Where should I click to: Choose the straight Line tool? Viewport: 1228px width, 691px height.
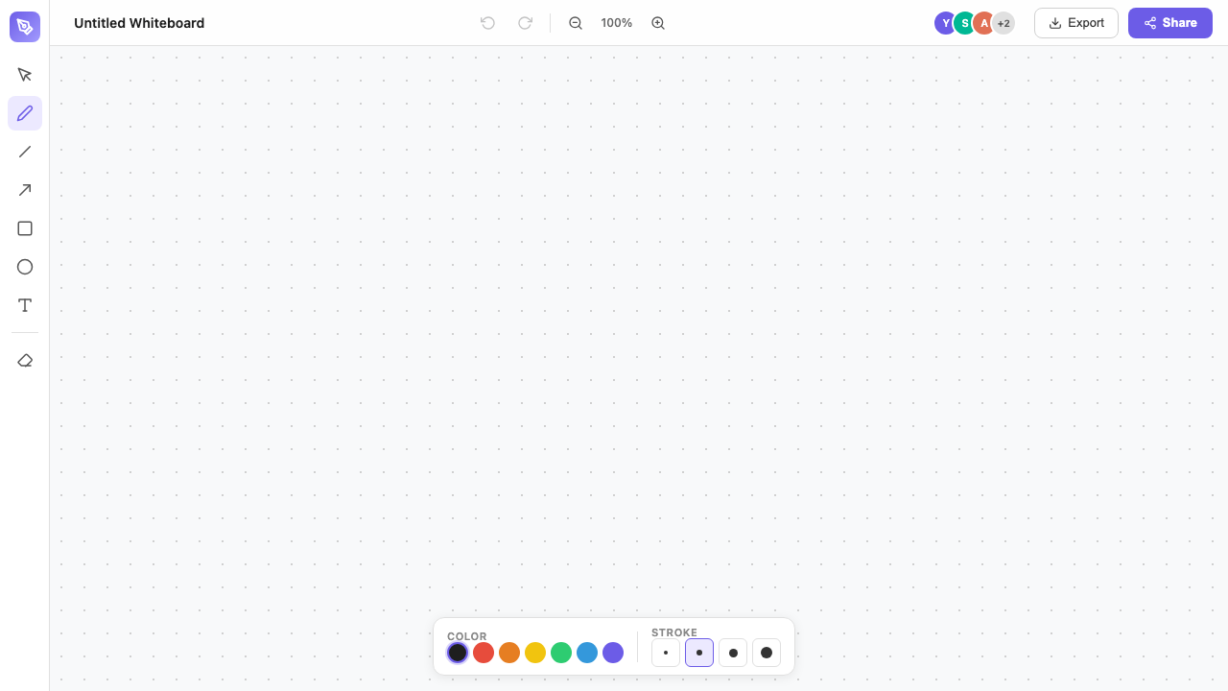(x=25, y=152)
